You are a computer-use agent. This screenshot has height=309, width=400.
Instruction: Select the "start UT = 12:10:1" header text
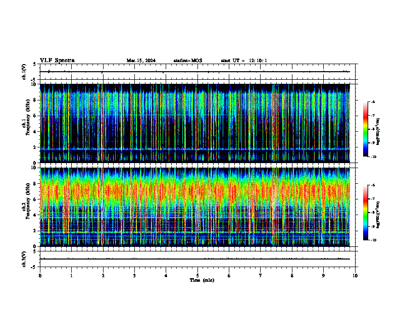244,61
